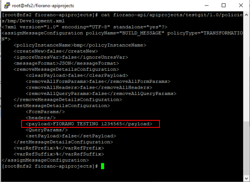Click the removeAllQueryParams false line
Viewport: 250px width, 182px height.
tap(101, 94)
